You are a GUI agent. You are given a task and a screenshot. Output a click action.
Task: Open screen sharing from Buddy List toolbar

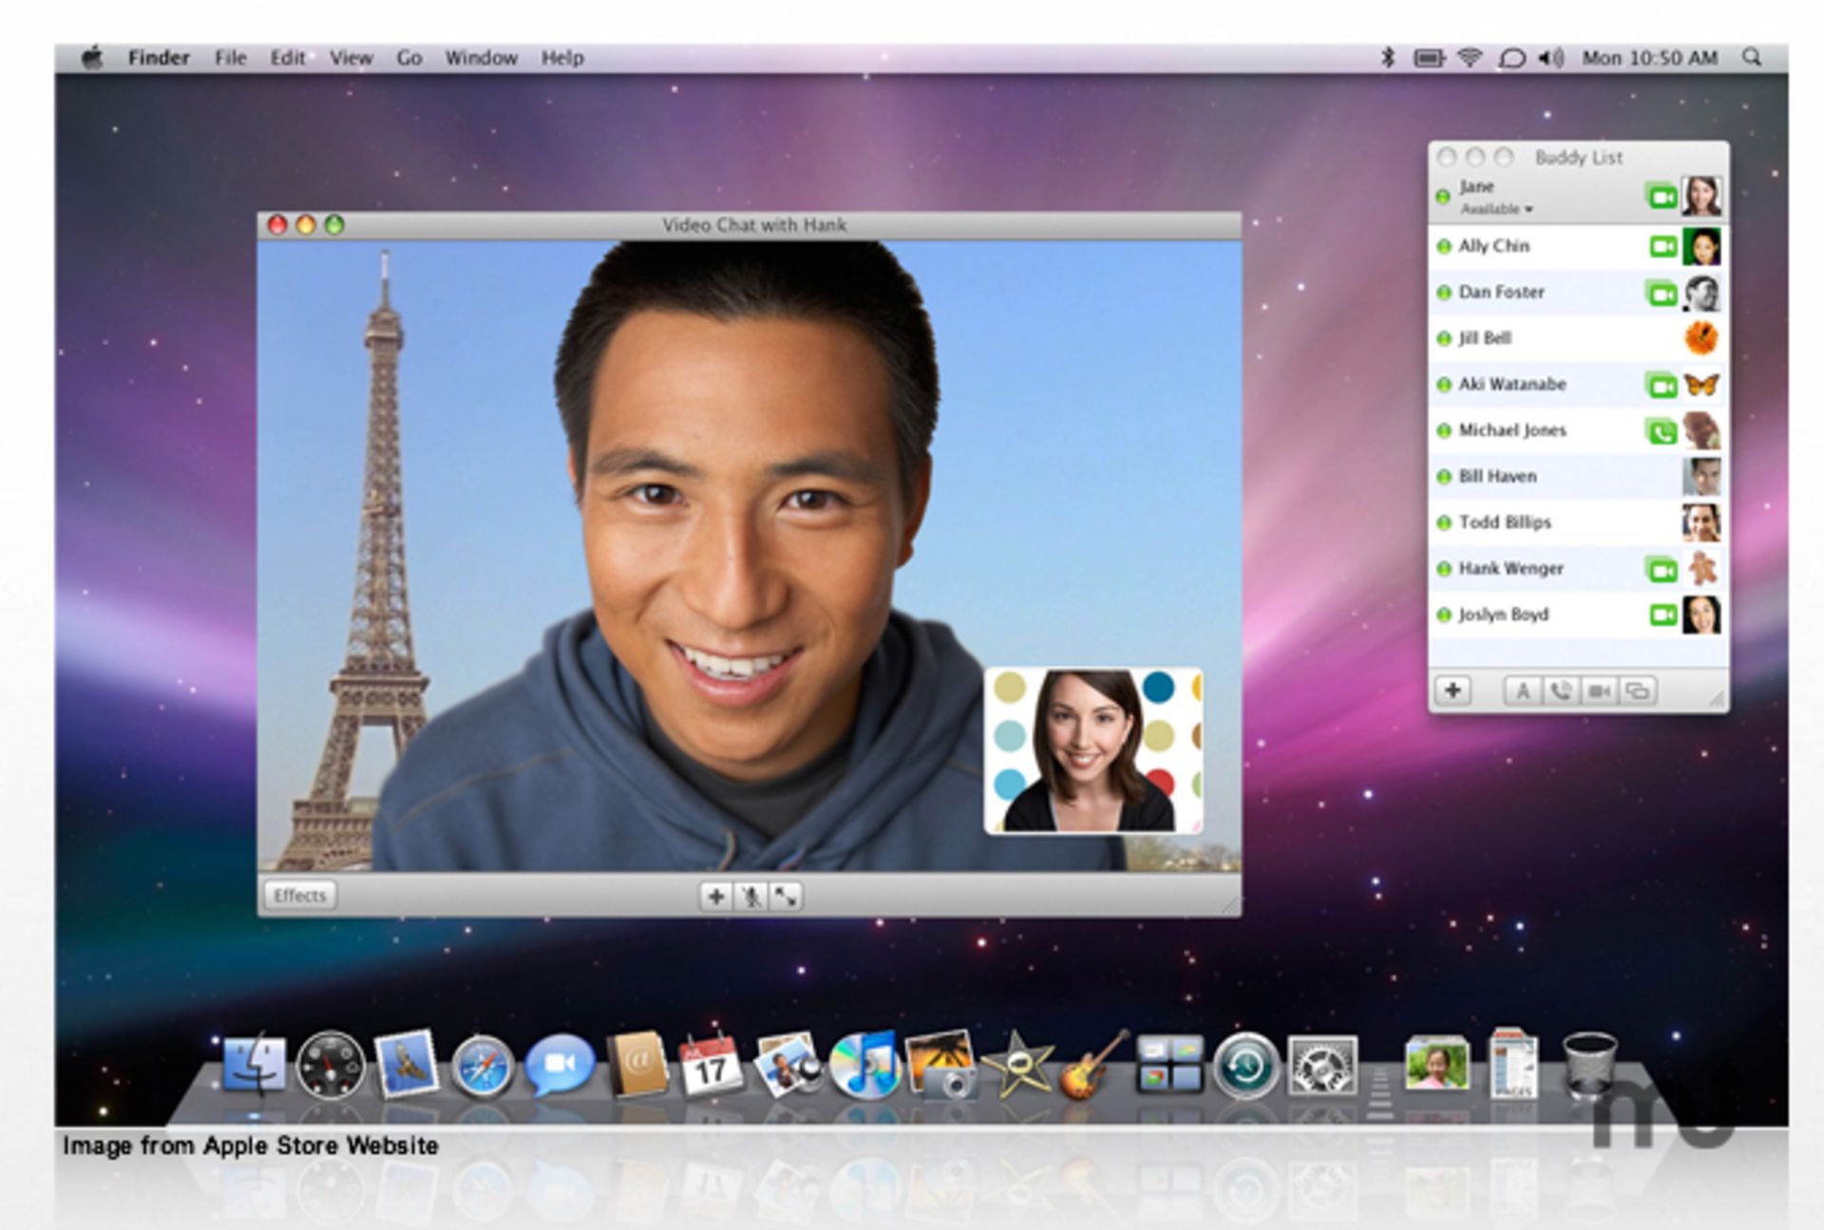[1636, 691]
